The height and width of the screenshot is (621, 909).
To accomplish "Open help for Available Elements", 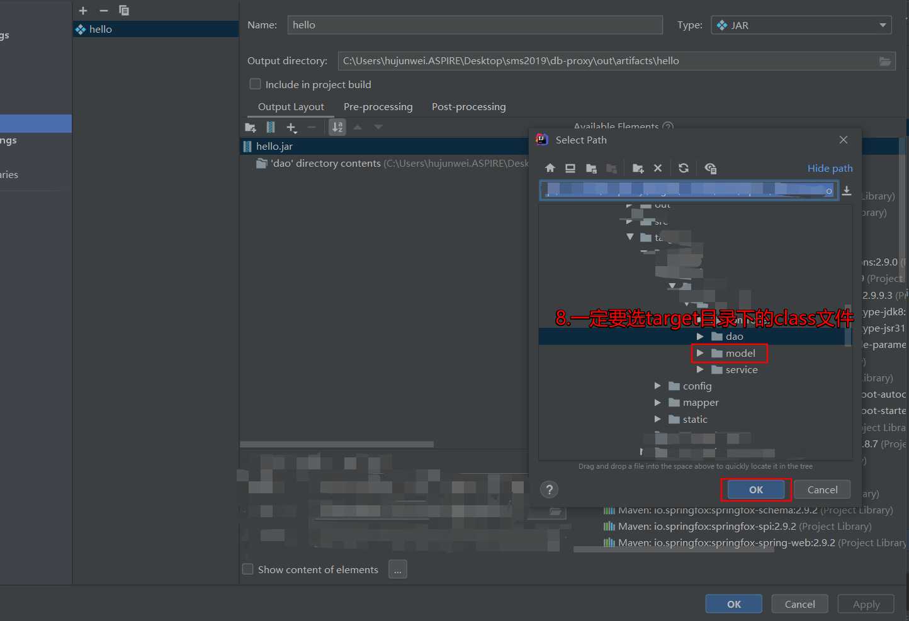I will pos(668,127).
